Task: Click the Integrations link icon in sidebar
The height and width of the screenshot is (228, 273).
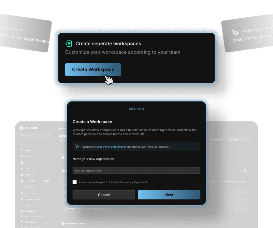Action: [22, 187]
